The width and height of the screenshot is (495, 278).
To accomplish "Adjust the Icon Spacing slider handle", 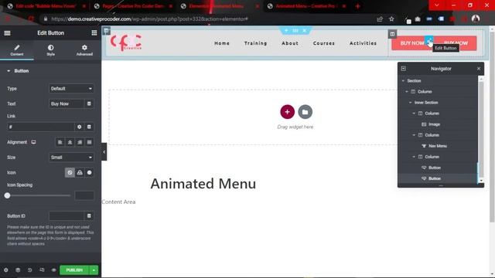I will tap(7, 195).
